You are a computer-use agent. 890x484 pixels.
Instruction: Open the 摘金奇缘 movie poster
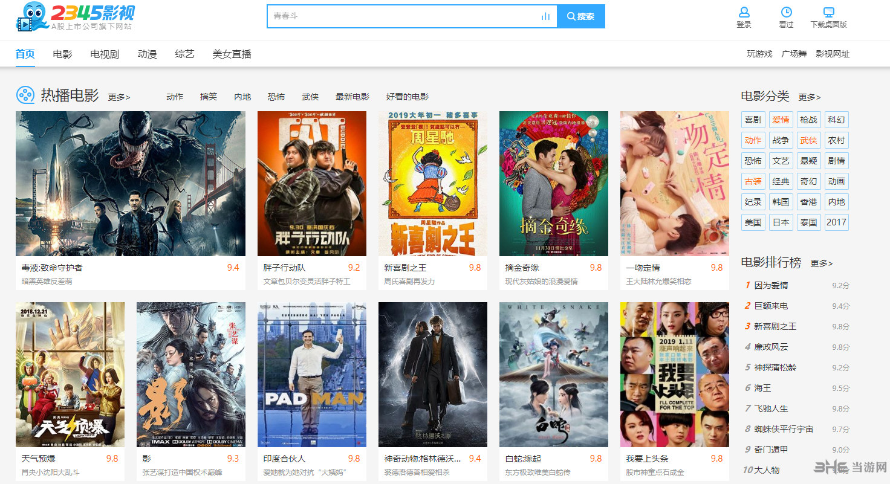tap(554, 184)
